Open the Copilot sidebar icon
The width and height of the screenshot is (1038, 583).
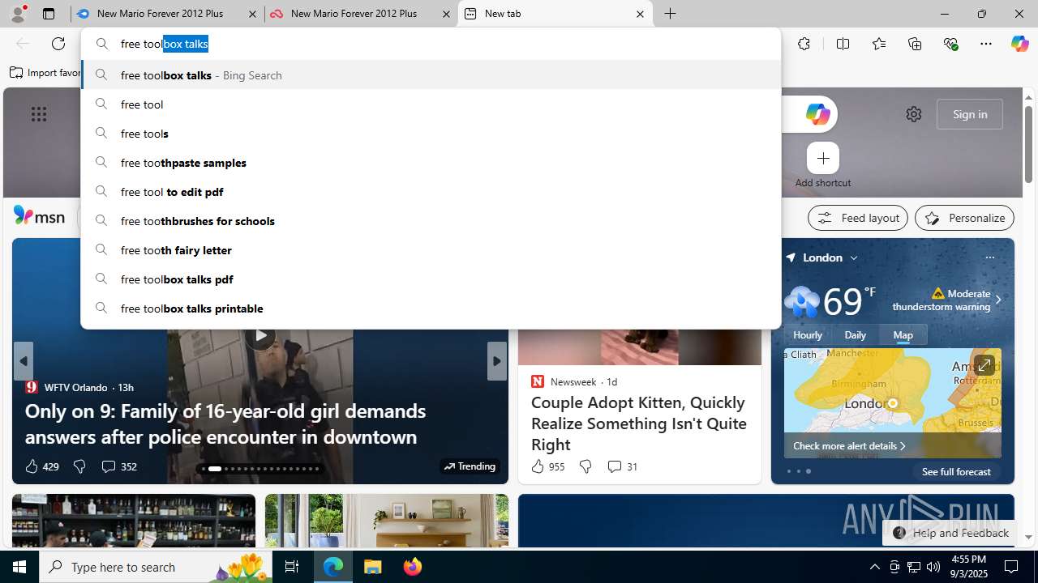1019,44
